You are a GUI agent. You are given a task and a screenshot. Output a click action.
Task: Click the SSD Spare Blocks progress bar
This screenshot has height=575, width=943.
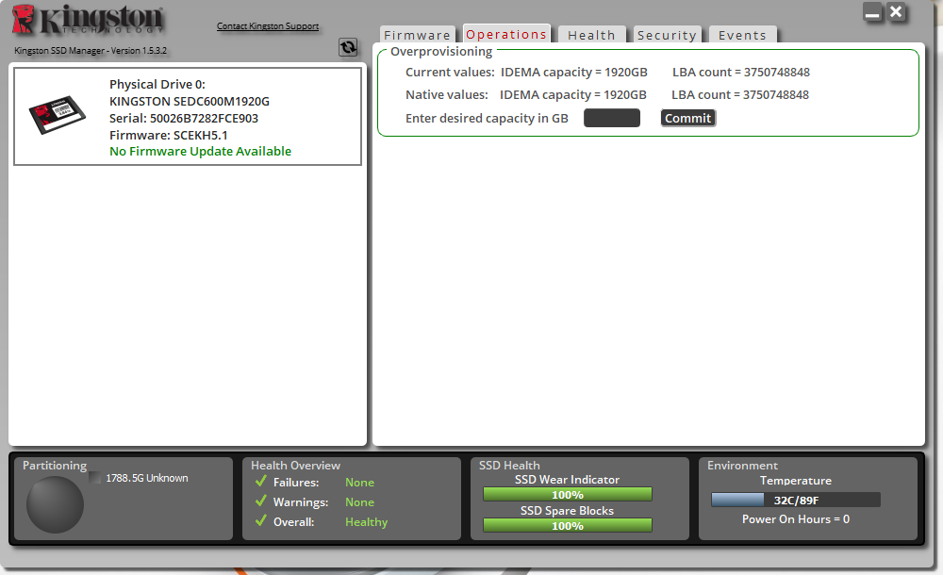click(x=567, y=526)
